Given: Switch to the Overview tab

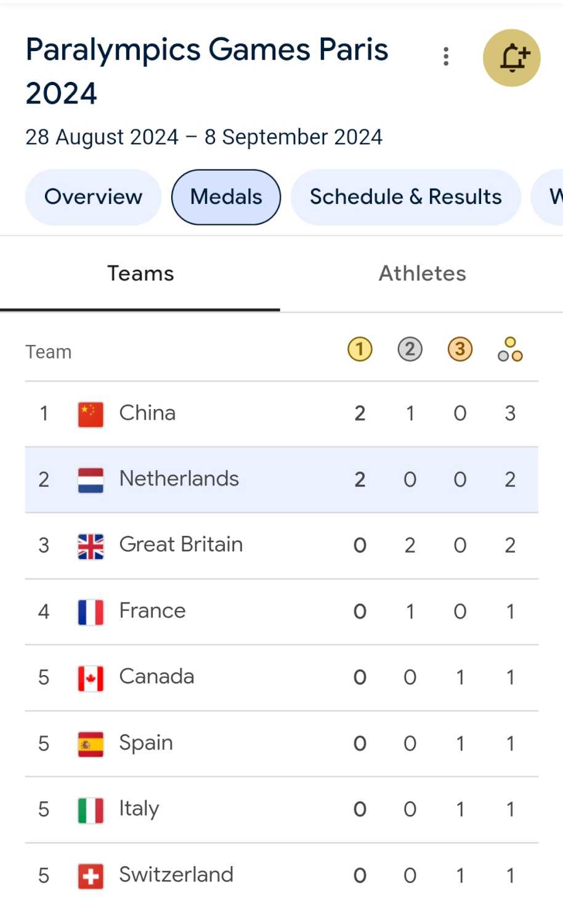Looking at the screenshot, I should tap(93, 197).
